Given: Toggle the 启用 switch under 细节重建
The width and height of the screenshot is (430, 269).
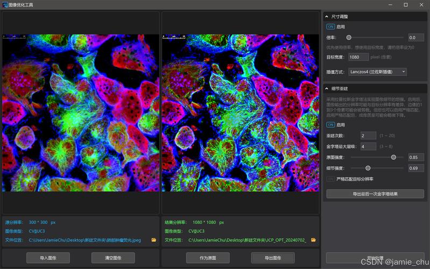Looking at the screenshot, I should 330,125.
